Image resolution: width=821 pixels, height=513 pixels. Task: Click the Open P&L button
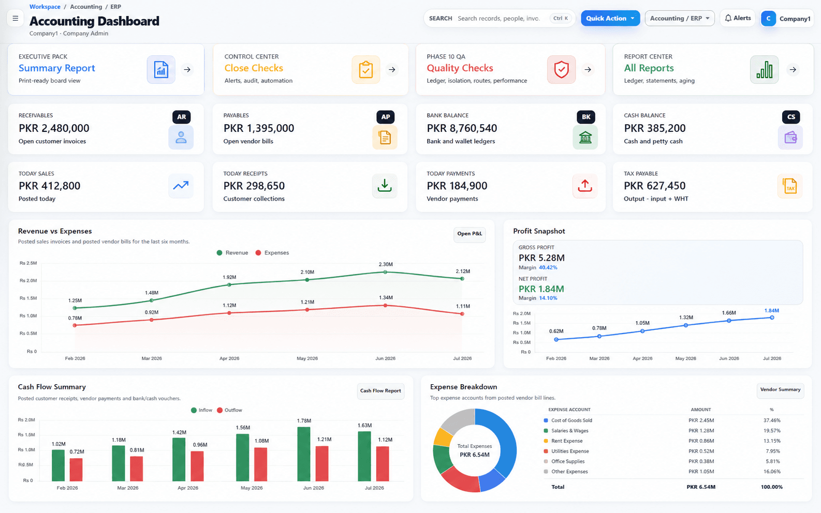pos(470,234)
